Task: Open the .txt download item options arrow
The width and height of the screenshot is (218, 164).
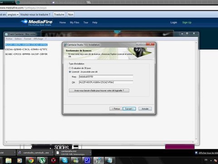Action: point(15,153)
